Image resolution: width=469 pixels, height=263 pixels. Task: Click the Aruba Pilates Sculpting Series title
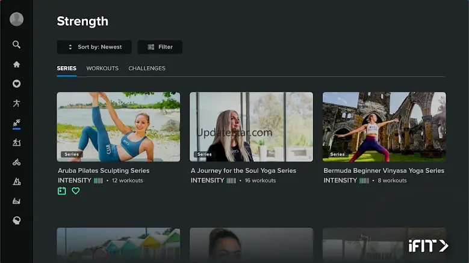point(104,171)
